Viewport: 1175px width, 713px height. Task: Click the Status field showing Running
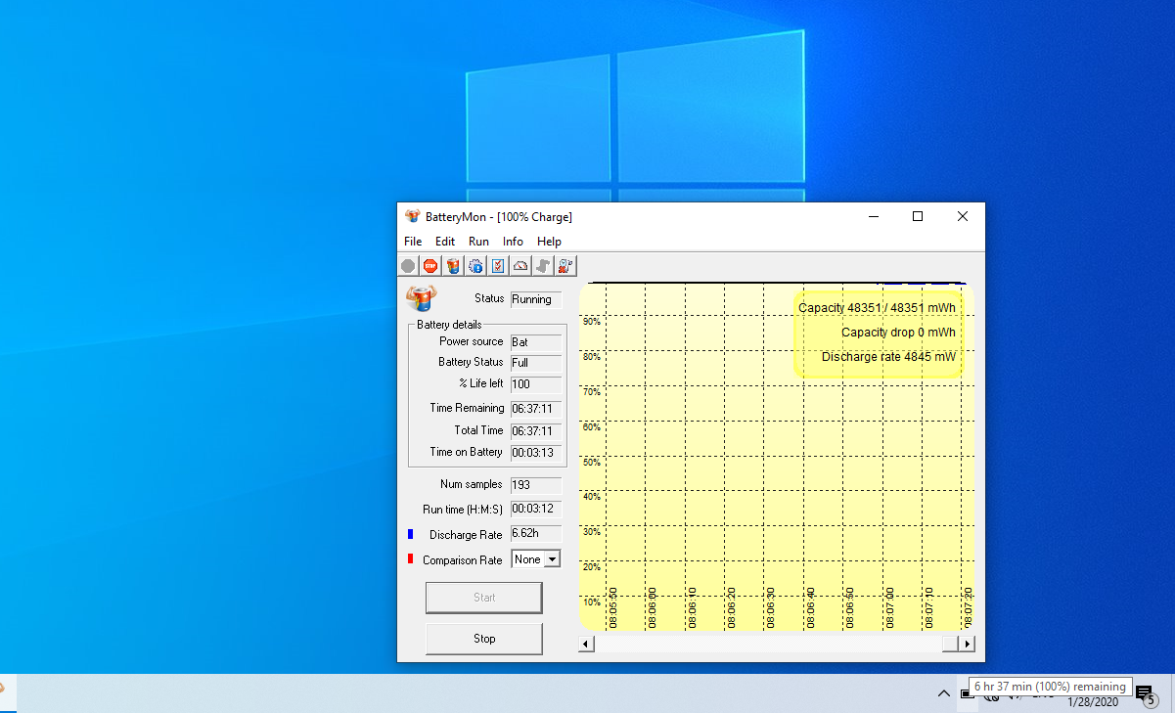[536, 299]
